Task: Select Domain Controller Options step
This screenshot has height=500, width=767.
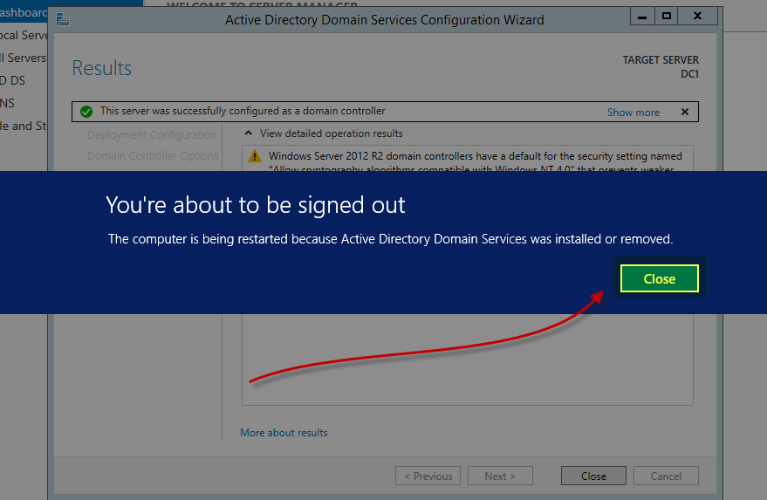Action: [x=153, y=155]
